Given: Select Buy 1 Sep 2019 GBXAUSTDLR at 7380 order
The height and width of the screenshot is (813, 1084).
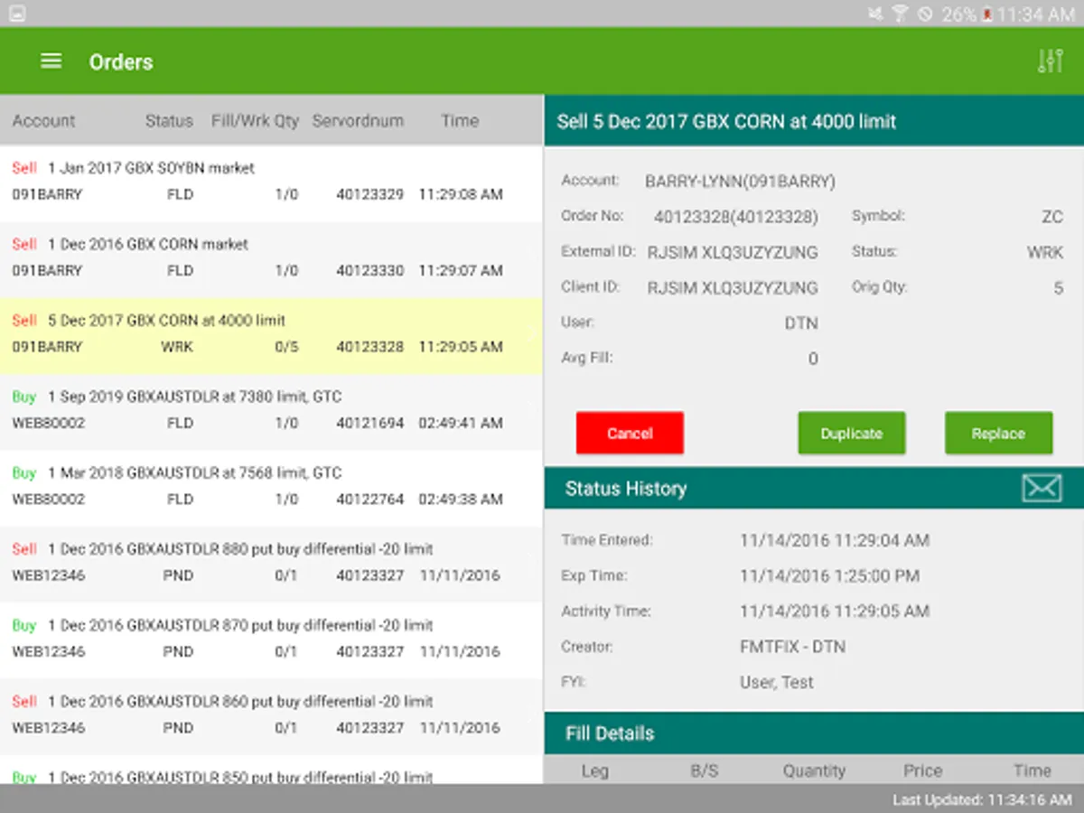Looking at the screenshot, I should tap(271, 412).
